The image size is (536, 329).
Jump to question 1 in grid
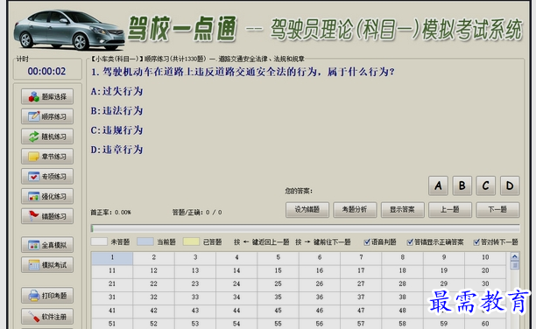coord(112,258)
